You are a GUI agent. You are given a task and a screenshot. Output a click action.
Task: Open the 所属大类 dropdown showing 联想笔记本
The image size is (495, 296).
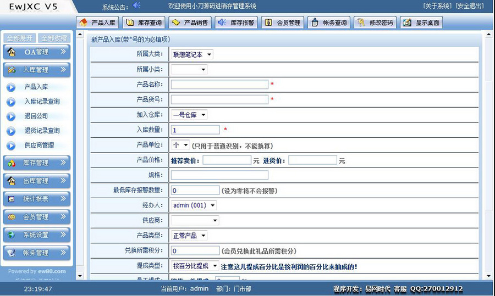click(x=192, y=54)
